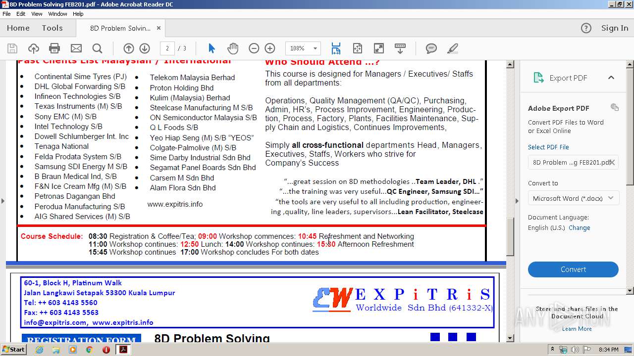
Task: Open the Find text magnifier
Action: [97, 48]
